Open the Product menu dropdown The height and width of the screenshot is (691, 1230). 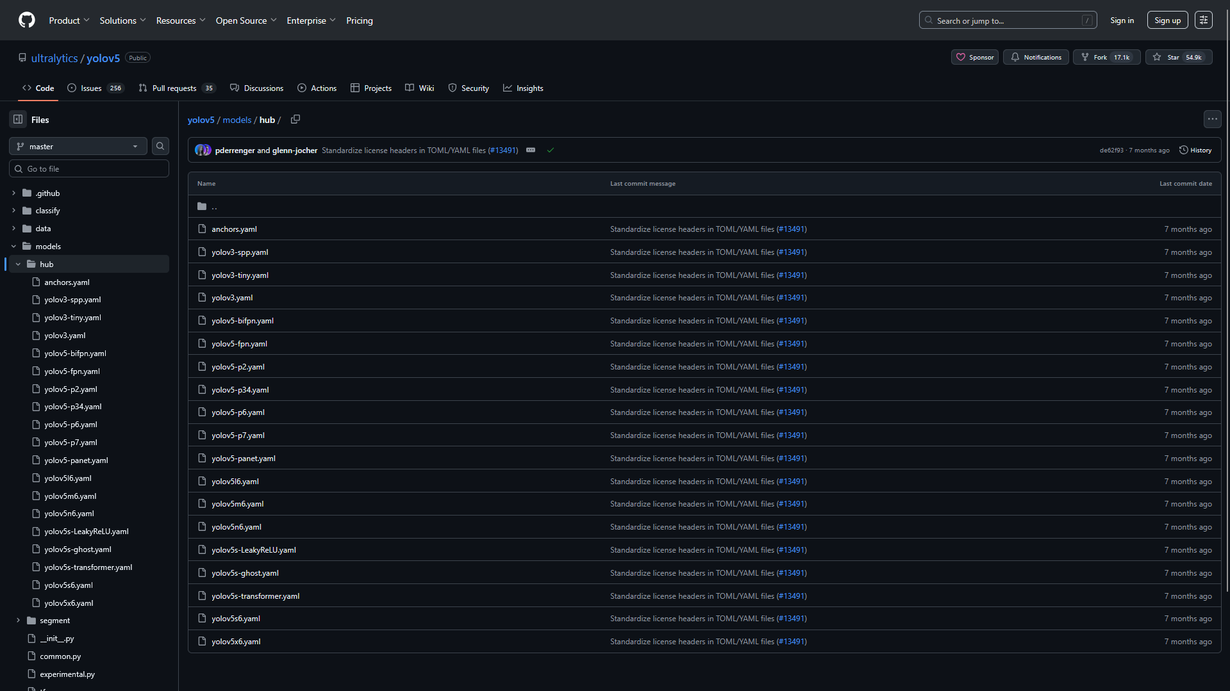(x=69, y=20)
